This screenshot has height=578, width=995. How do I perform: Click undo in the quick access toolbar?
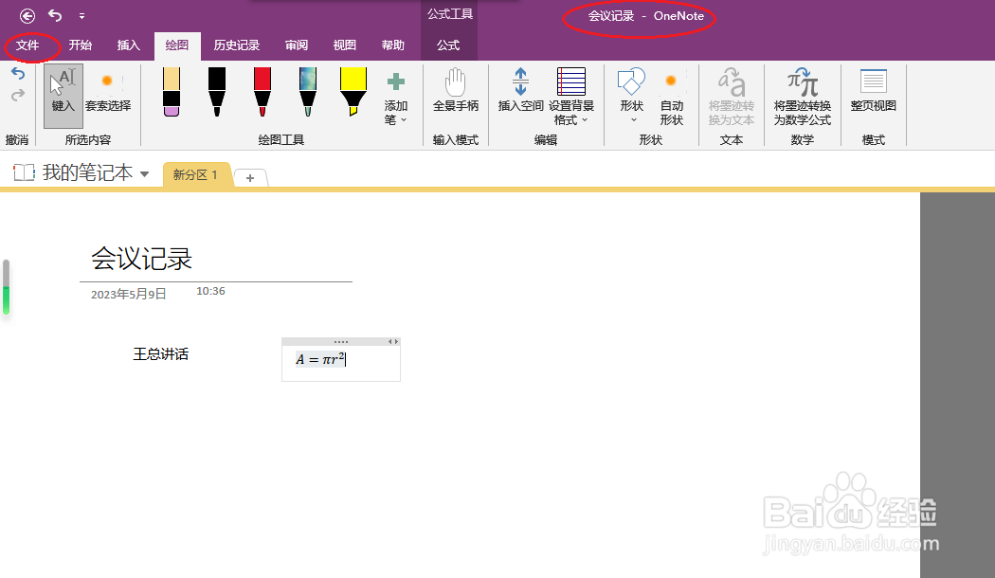click(x=55, y=15)
